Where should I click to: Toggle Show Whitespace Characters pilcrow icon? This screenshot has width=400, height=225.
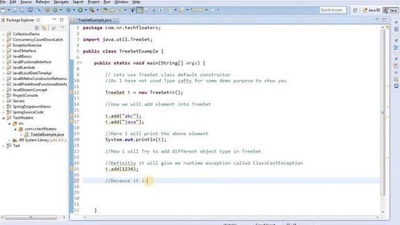pos(161,10)
